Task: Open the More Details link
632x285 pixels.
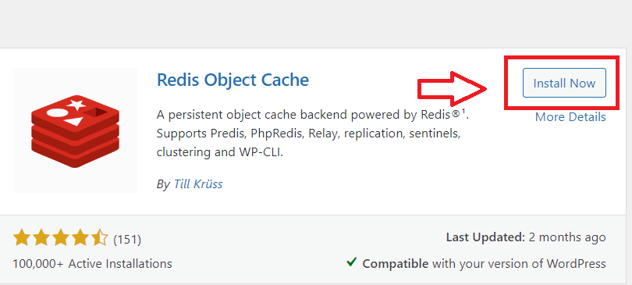Action: tap(570, 117)
